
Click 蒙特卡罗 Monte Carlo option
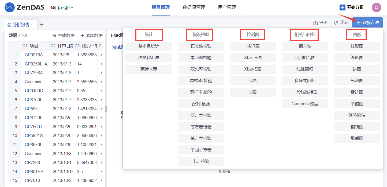[149, 69]
